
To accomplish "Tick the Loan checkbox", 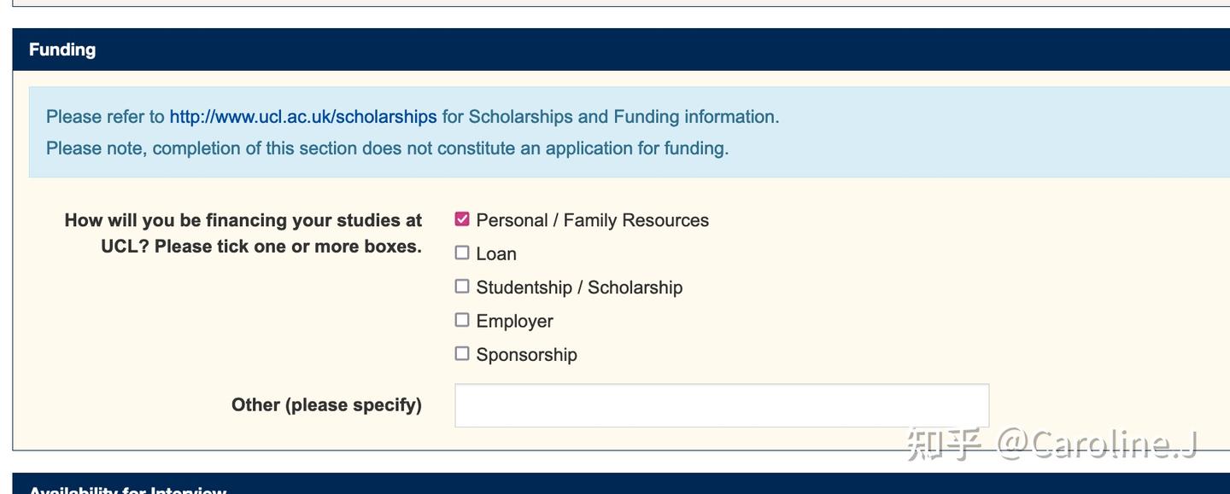I will click(x=462, y=253).
